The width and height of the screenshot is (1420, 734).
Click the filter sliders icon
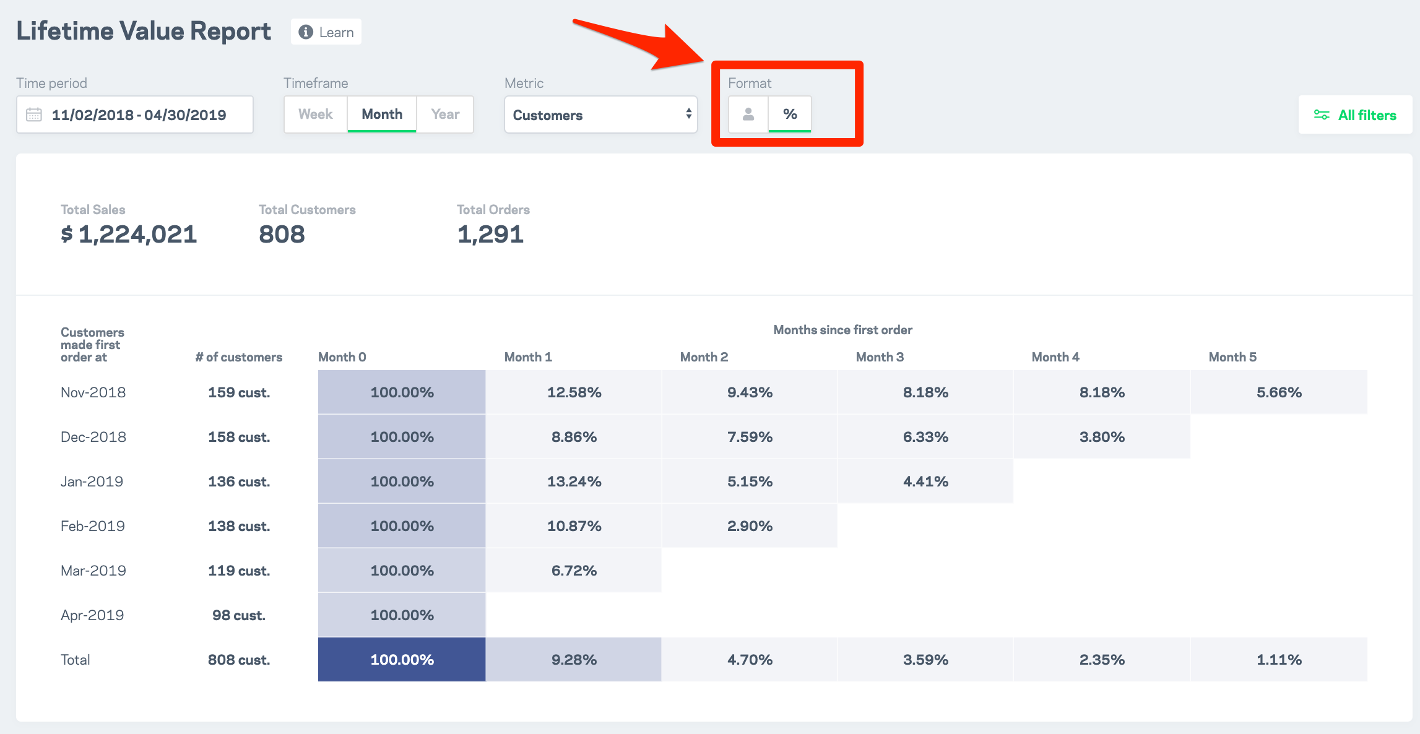1321,115
